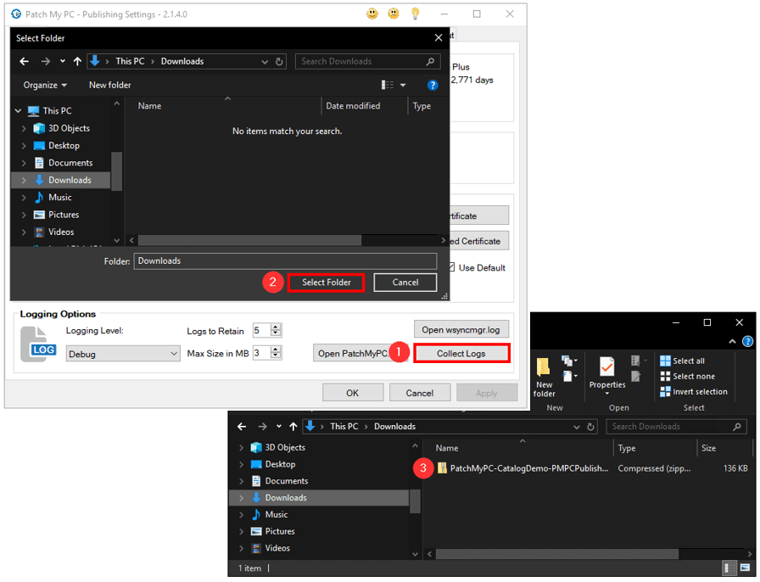The width and height of the screenshot is (760, 582).
Task: Click New folder in the Select Folder toolbar
Action: pos(110,86)
